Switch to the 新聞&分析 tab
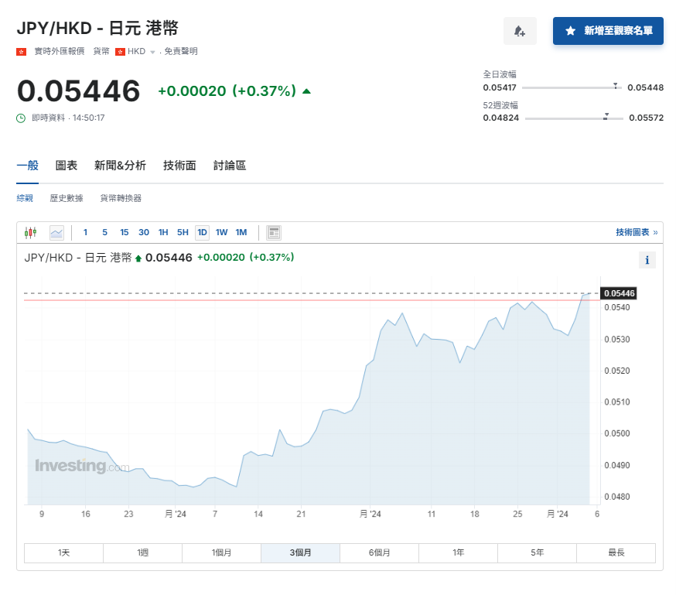Screen dimensions: 676x595 coord(119,165)
